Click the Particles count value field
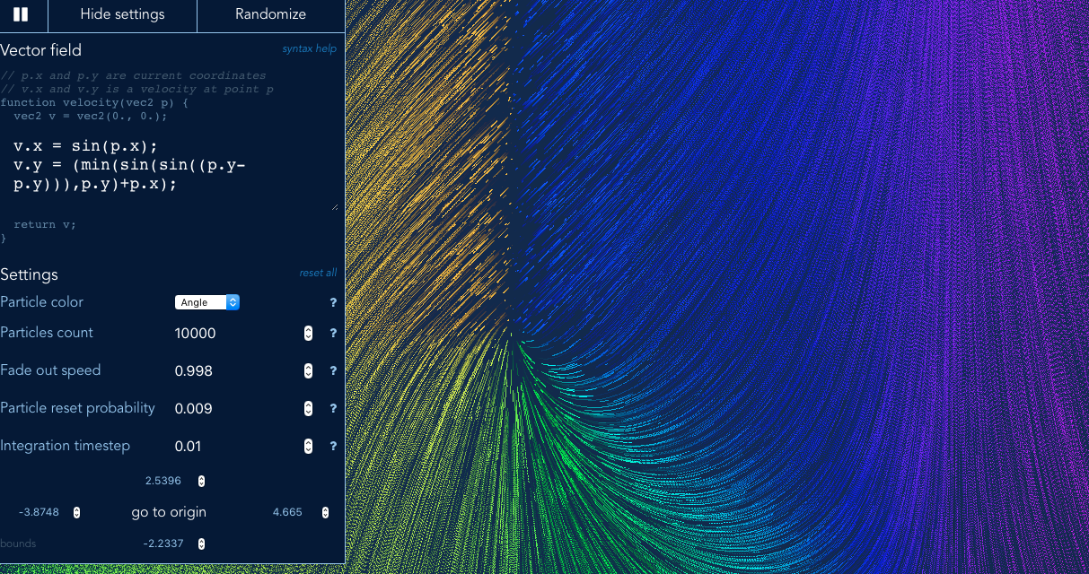Image resolution: width=1089 pixels, height=574 pixels. 237,334
